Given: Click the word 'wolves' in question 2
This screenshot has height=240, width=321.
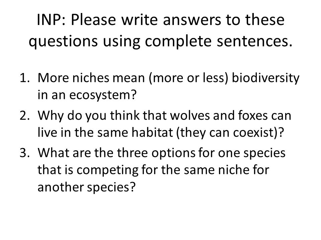Looking at the screenshot, I should point(190,115).
